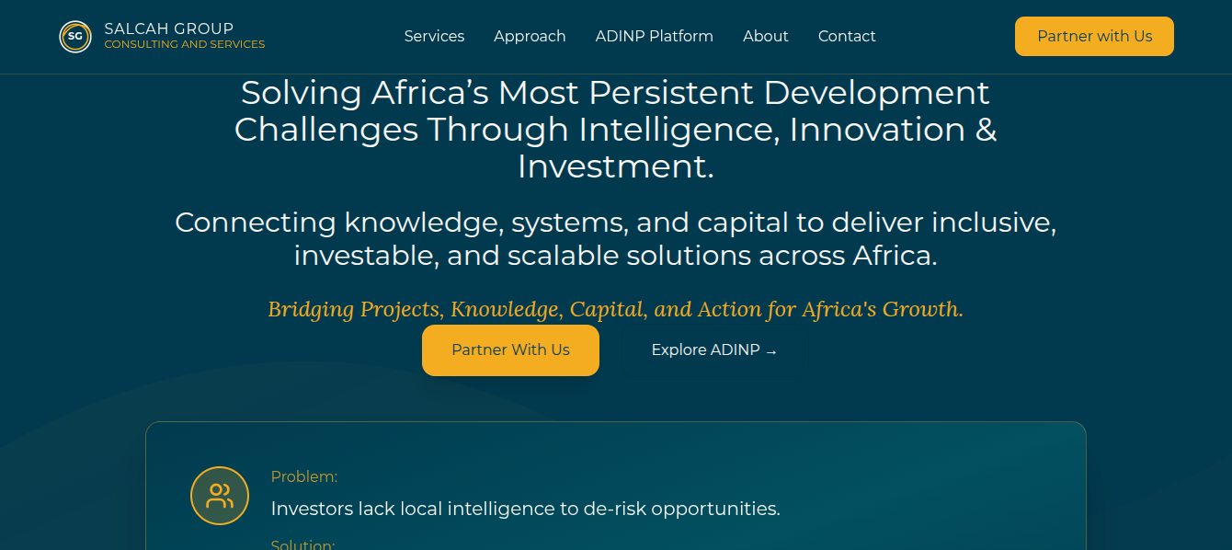The height and width of the screenshot is (550, 1232).
Task: Select Contact in the navigation bar
Action: (846, 37)
